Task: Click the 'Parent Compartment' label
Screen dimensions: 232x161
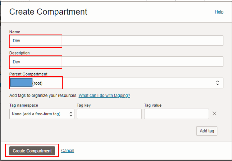Action: tap(29, 74)
